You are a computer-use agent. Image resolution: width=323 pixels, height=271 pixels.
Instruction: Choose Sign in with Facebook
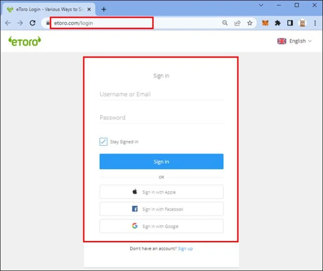(x=161, y=209)
